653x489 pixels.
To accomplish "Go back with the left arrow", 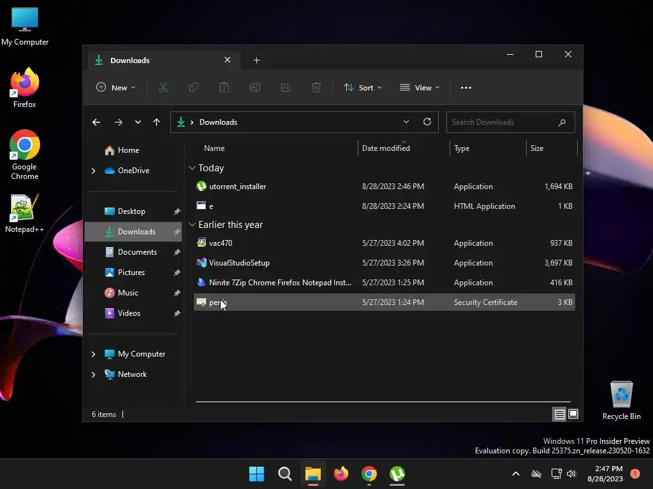I will tap(96, 122).
